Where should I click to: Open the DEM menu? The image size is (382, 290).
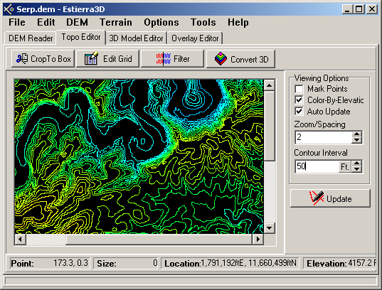77,23
